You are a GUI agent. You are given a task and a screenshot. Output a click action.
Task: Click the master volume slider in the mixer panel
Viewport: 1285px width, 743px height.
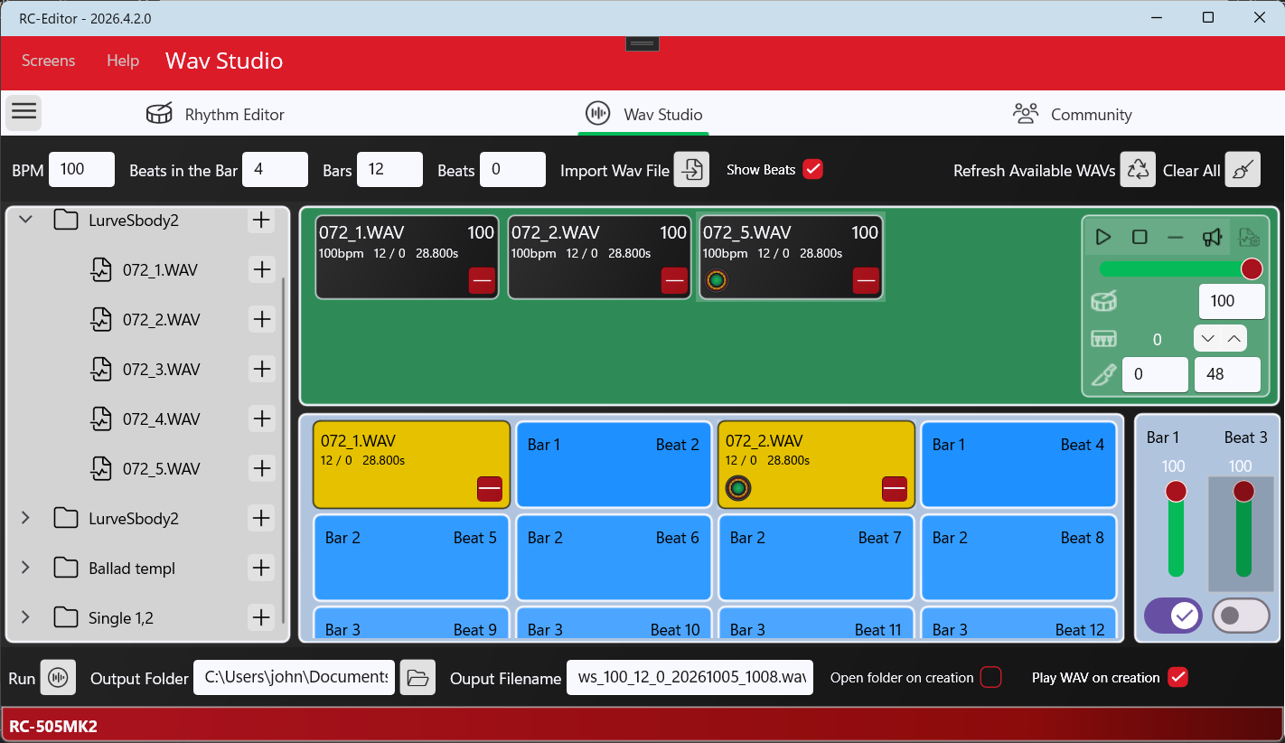(1180, 268)
